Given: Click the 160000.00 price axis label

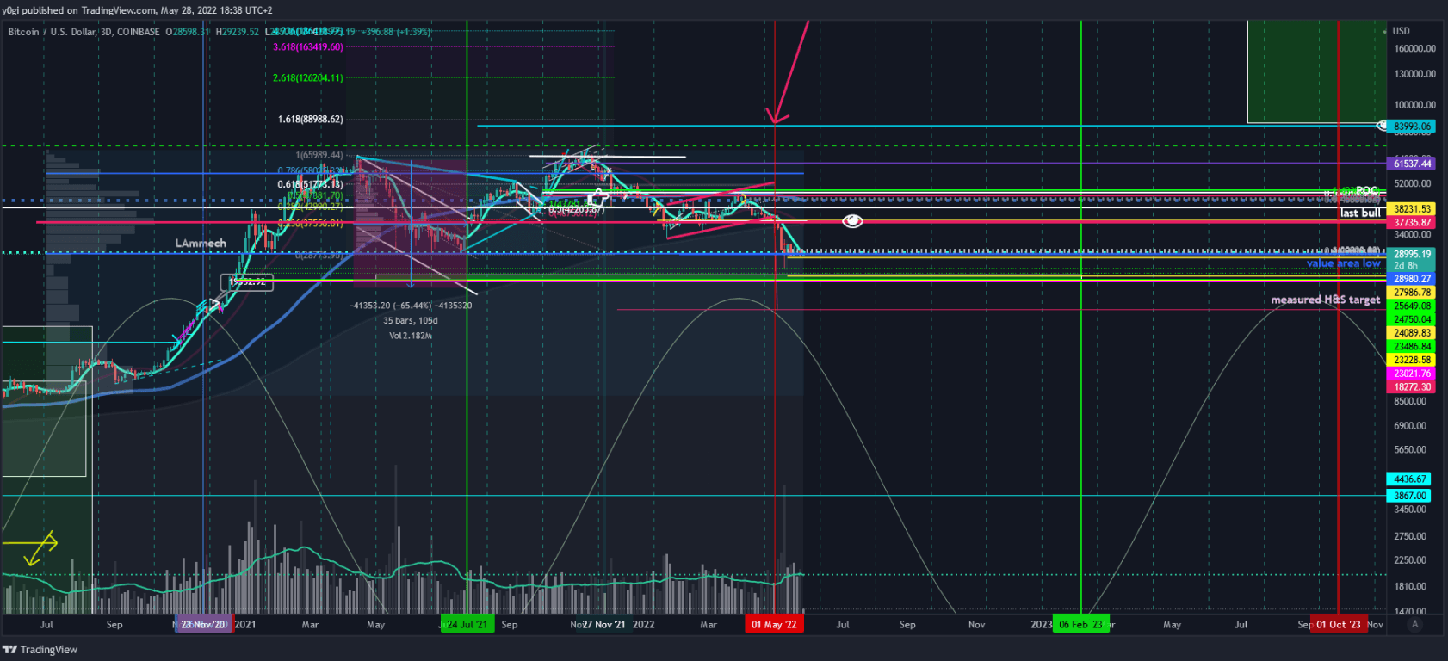Looking at the screenshot, I should (1414, 49).
